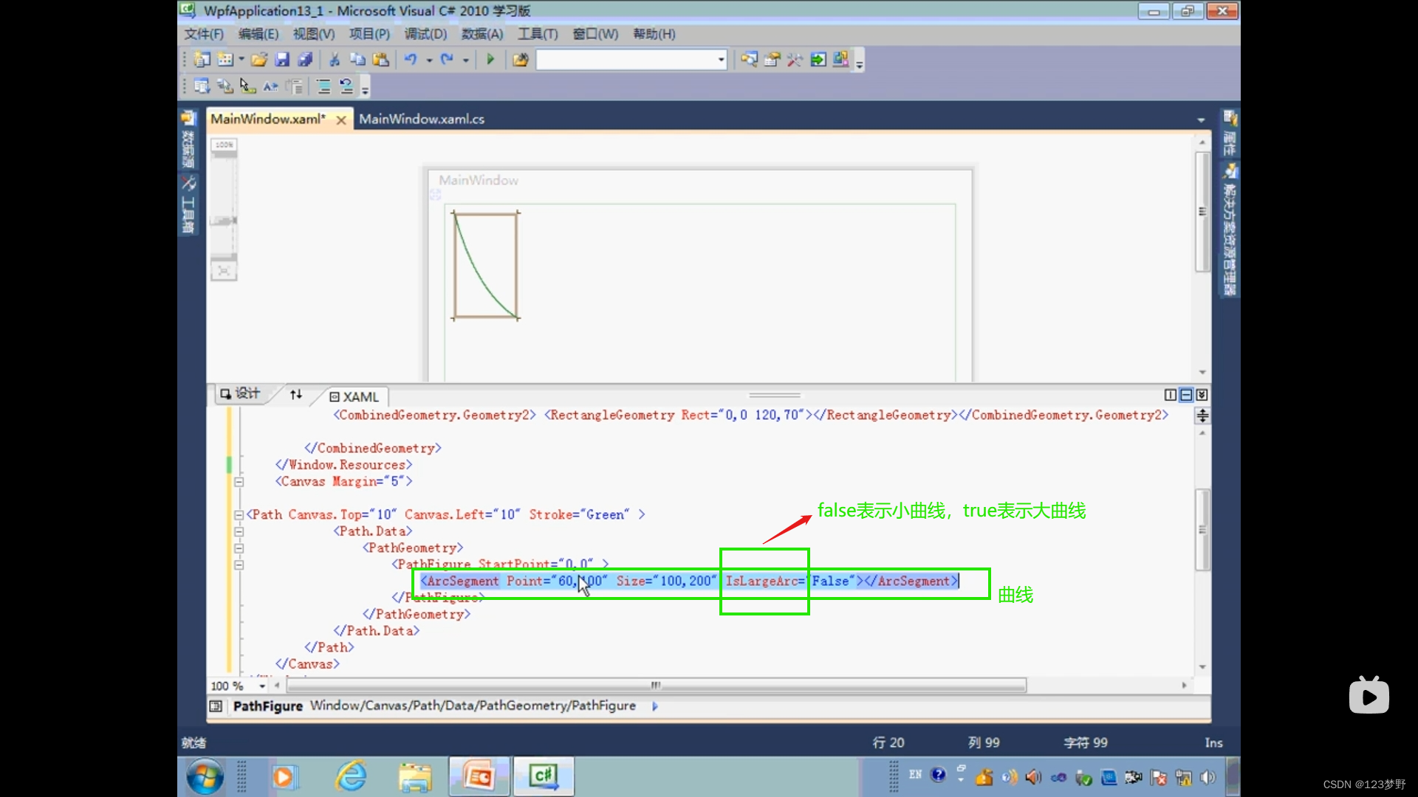
Task: Collapse the Path Canvas.Top element outline
Action: coord(239,515)
